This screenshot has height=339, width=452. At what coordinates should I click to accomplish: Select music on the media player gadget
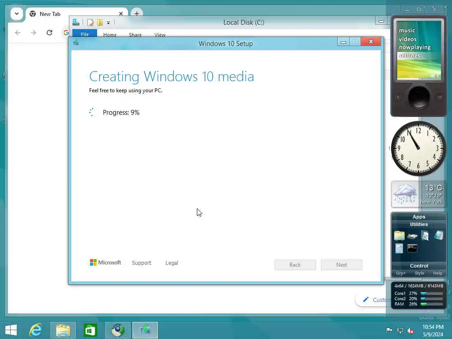pyautogui.click(x=407, y=30)
